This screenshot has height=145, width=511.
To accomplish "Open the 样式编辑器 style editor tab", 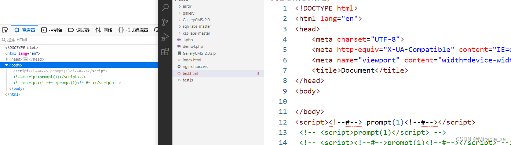I will pyautogui.click(x=133, y=30).
